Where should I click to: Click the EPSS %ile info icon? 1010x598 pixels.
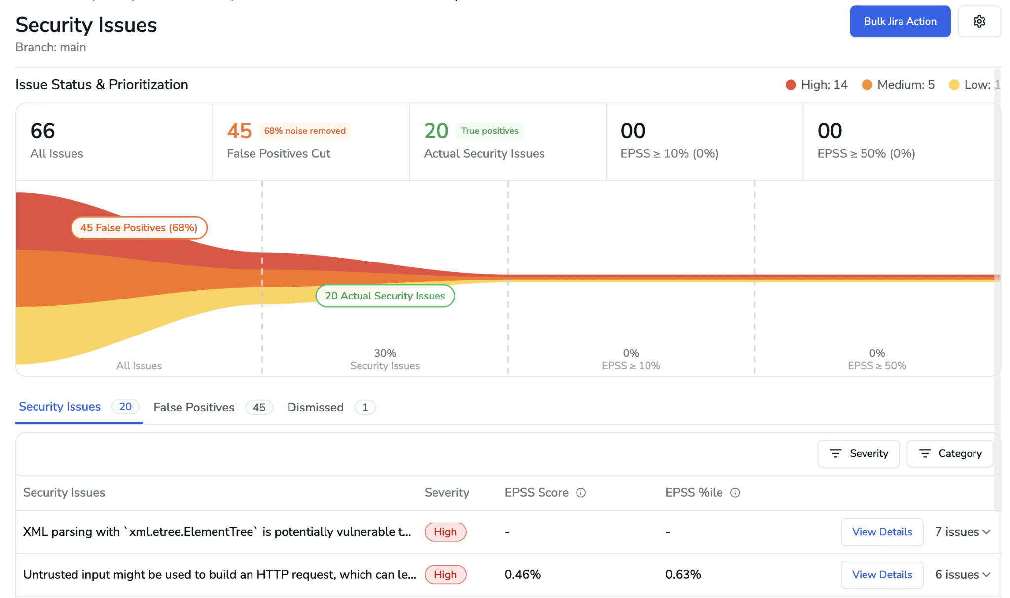735,493
